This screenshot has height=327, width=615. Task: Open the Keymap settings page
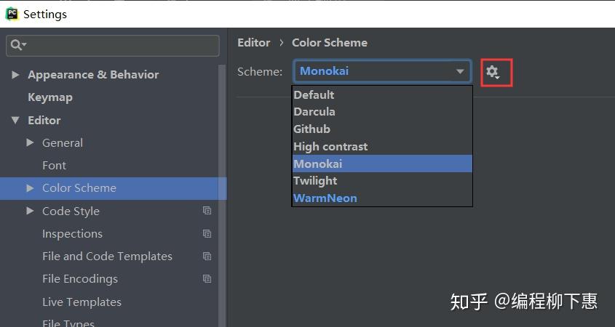click(x=50, y=97)
